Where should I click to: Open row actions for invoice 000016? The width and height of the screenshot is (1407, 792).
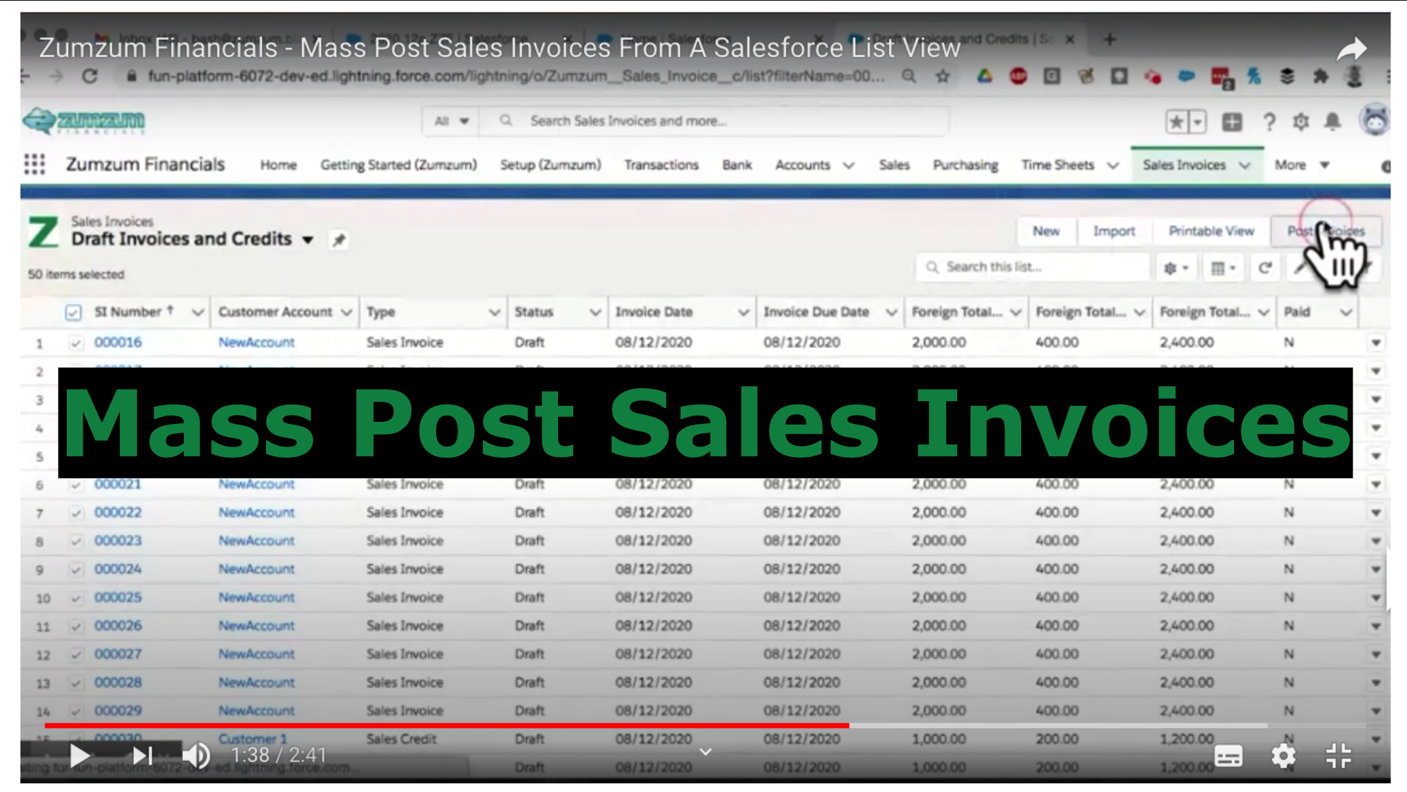(x=1375, y=343)
